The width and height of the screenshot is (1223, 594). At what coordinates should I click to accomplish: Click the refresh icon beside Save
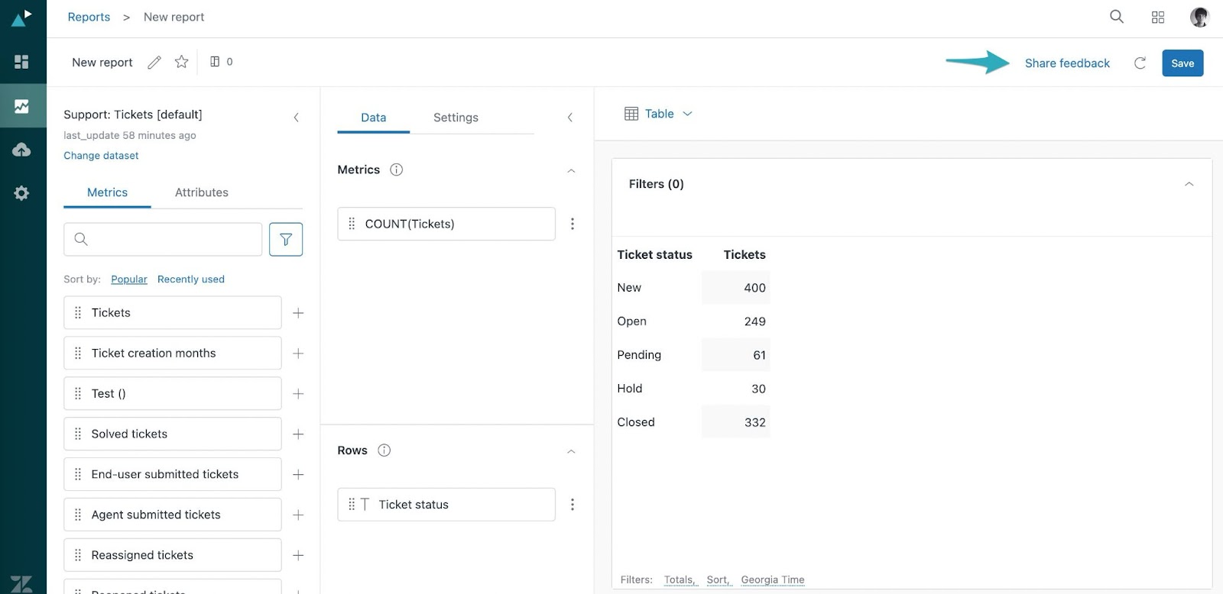pos(1140,63)
